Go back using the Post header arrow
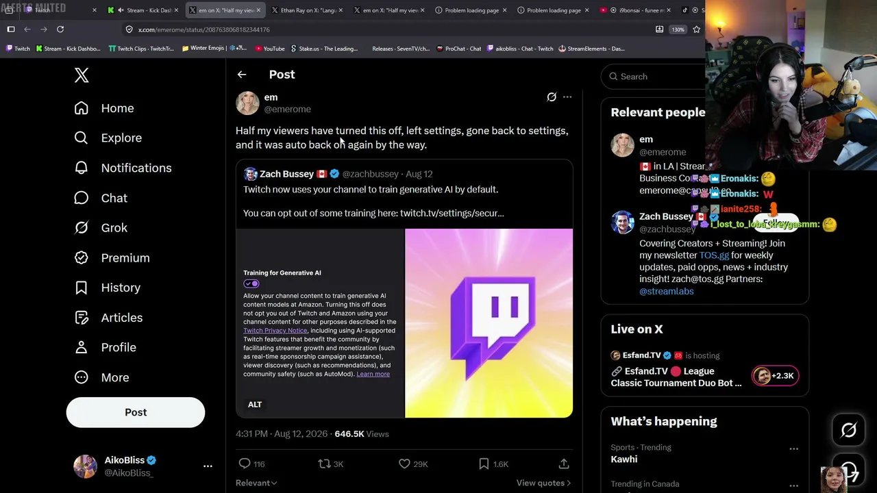 tap(242, 75)
